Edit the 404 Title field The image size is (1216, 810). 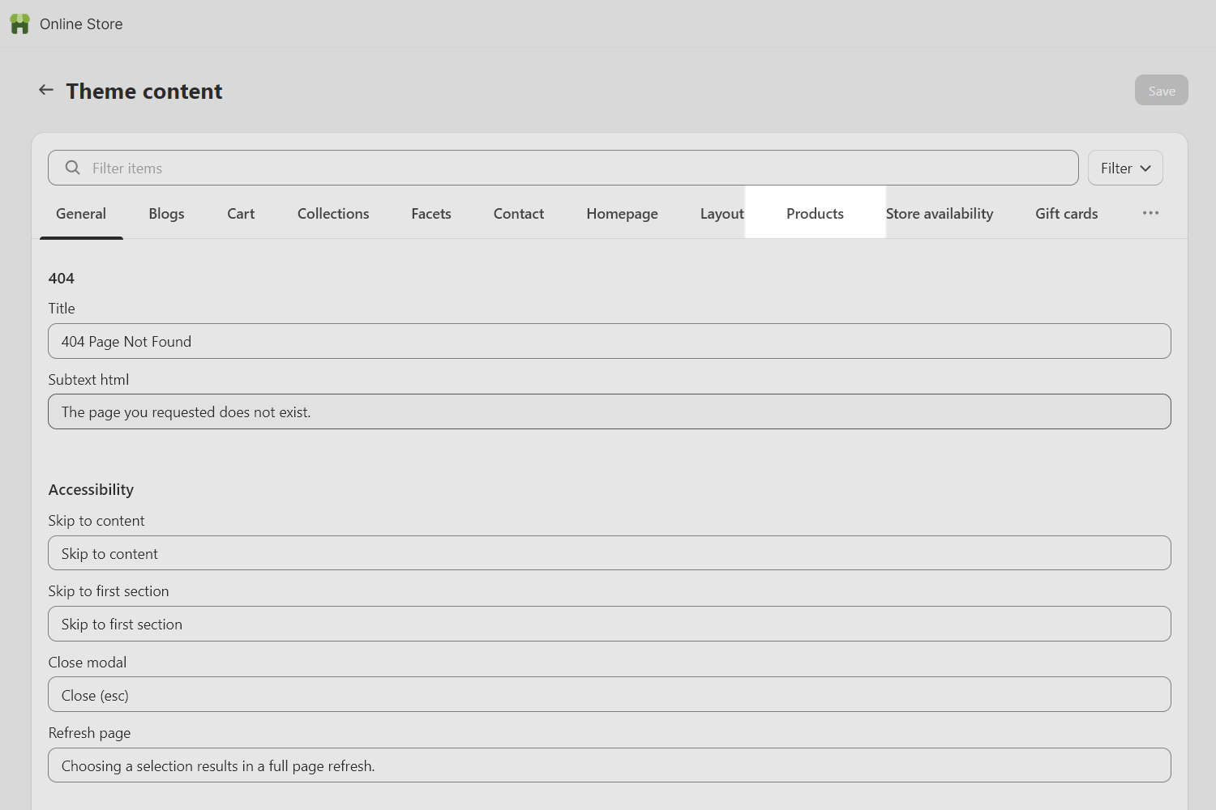point(610,341)
